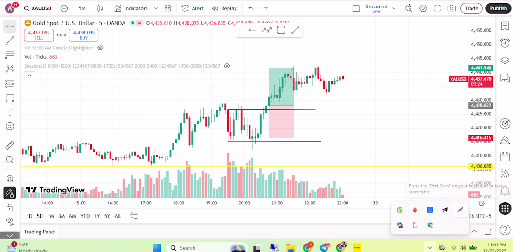Click the Publish button
This screenshot has height=252, width=513.
point(498,8)
